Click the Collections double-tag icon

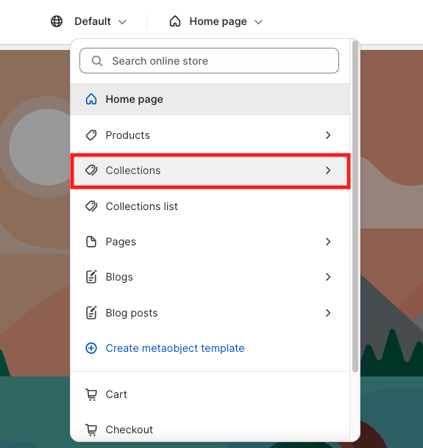click(91, 170)
